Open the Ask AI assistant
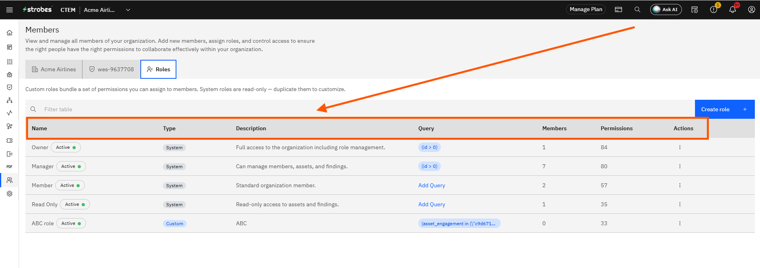760x268 pixels. pos(666,10)
